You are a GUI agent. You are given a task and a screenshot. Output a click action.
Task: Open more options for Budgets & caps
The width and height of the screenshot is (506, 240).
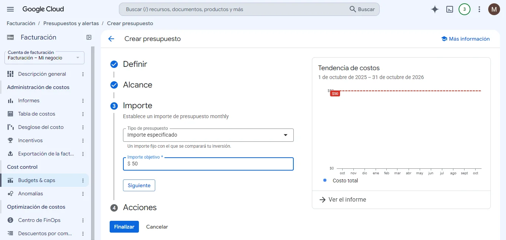83,181
